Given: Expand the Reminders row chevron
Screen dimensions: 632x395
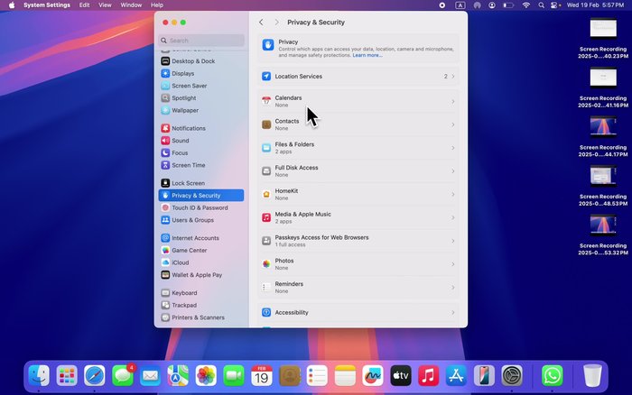Looking at the screenshot, I should click(453, 288).
